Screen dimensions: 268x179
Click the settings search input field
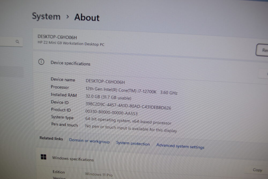click(11, 42)
